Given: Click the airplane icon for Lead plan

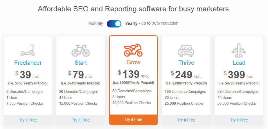Looking at the screenshot, I should [x=239, y=51].
